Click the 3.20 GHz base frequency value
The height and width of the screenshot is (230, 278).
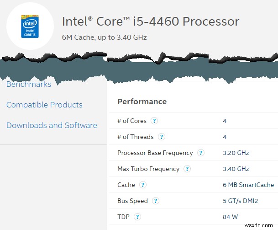click(x=236, y=153)
